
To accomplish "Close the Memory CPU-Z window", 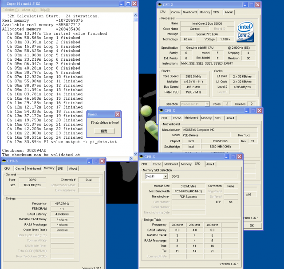I will click(102, 161).
